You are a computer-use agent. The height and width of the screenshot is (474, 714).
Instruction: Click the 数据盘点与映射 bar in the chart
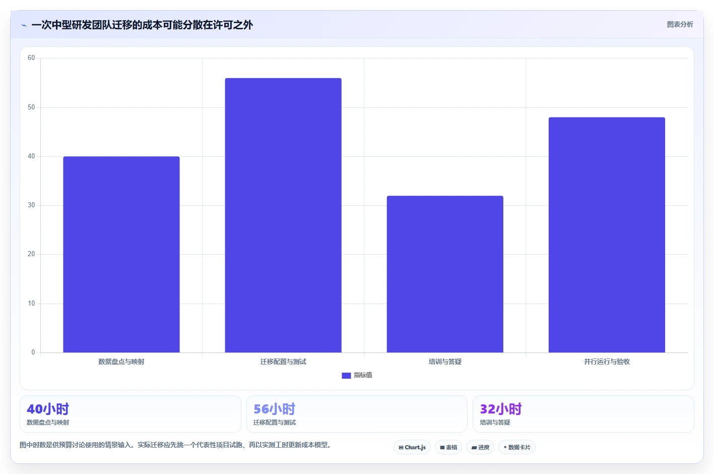pyautogui.click(x=121, y=255)
